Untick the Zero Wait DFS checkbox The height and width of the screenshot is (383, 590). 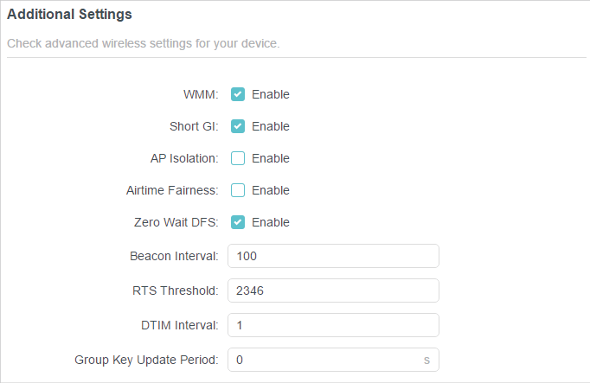[238, 222]
